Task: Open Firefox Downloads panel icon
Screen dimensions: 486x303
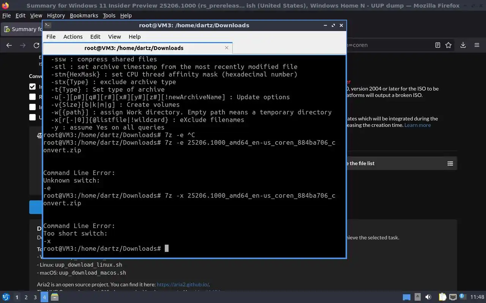Action: 463,45
